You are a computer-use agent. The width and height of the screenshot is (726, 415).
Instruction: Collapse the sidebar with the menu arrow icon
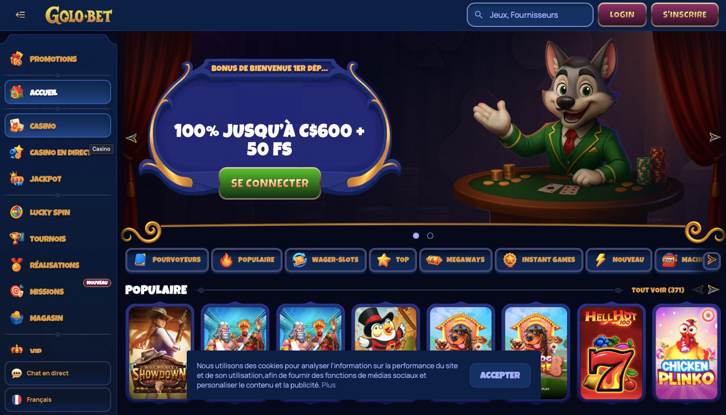point(20,15)
